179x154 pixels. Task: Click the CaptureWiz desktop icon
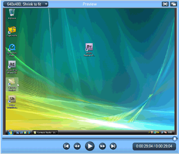tap(12, 32)
